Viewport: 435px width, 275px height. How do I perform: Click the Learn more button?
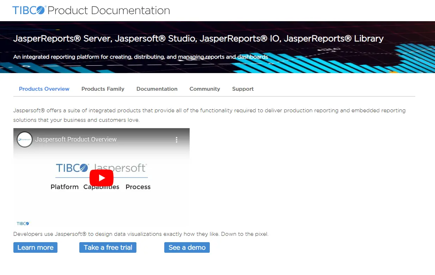[x=35, y=247]
